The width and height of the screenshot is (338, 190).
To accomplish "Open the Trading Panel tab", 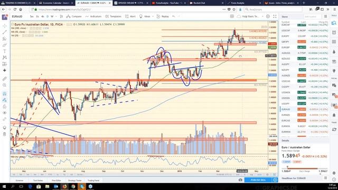I will tap(93, 180).
